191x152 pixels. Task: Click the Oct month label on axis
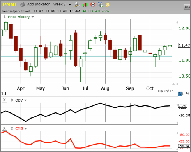click(x=150, y=88)
